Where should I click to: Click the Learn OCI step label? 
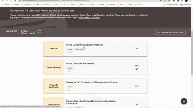pos(54,49)
